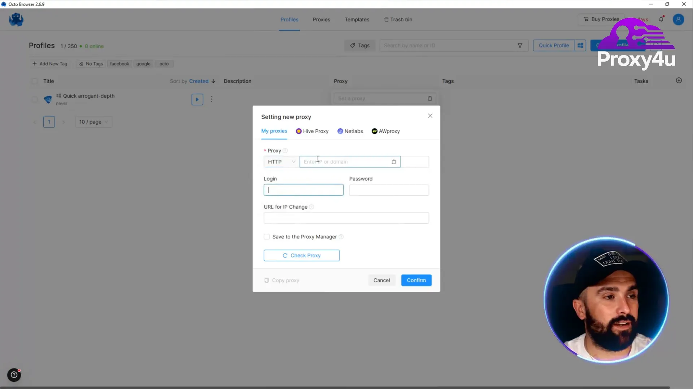Click the Octo Browser logo icon
This screenshot has height=389, width=693.
[x=16, y=19]
